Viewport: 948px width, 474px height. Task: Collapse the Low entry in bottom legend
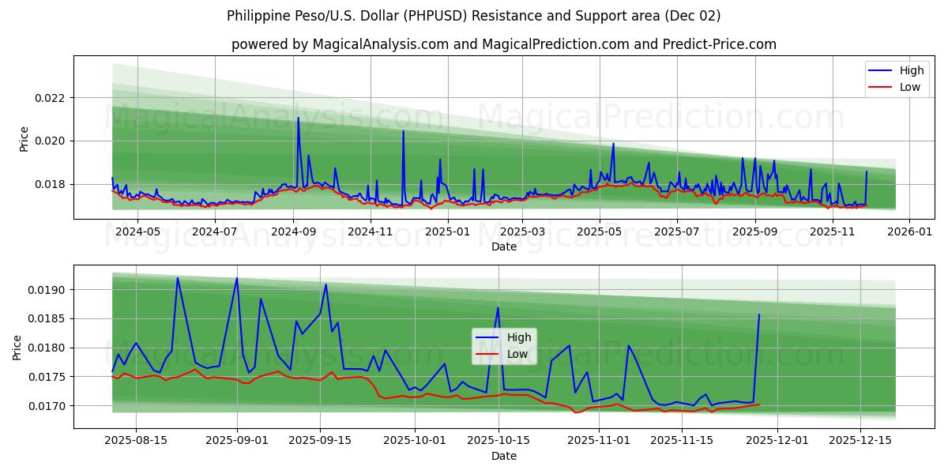[517, 354]
